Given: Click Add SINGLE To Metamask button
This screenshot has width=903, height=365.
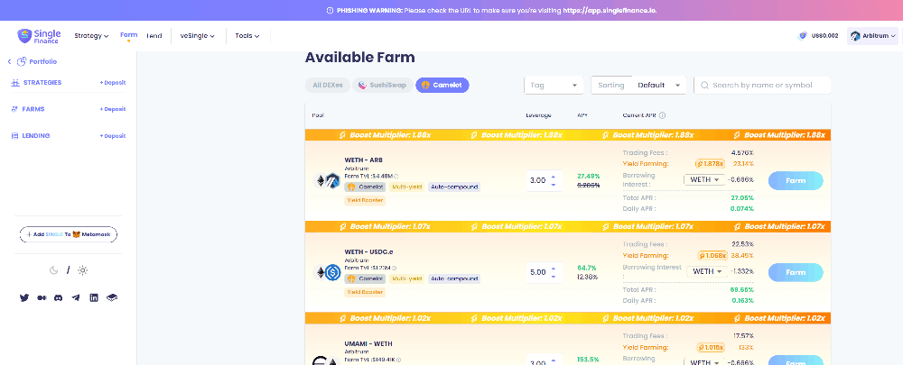Looking at the screenshot, I should (x=69, y=234).
